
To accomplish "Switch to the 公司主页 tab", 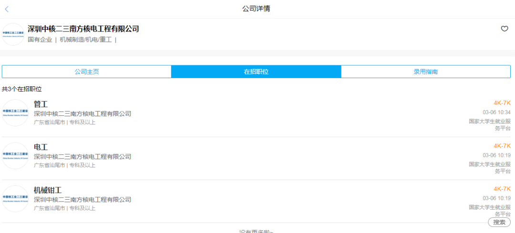I will (87, 72).
